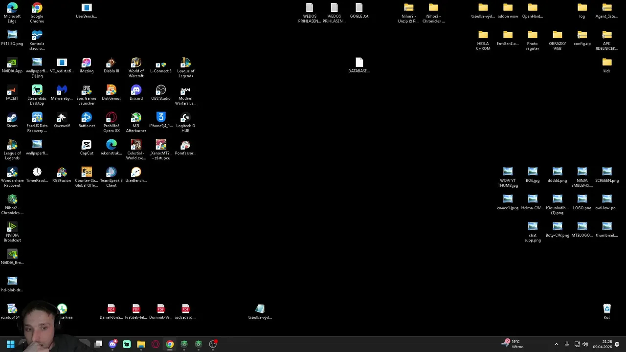This screenshot has width=626, height=352.
Task: Open the TimerResolution clock icon
Action: (x=37, y=176)
